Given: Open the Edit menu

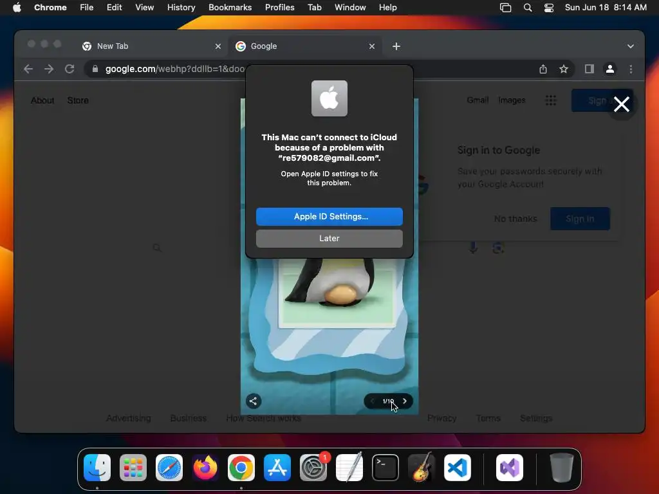Looking at the screenshot, I should (114, 7).
